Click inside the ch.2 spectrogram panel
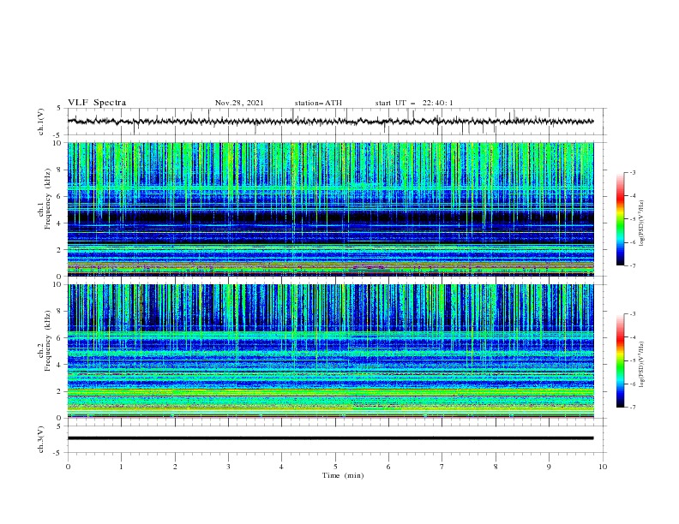Screen dimensions: 679x524 point(331,351)
